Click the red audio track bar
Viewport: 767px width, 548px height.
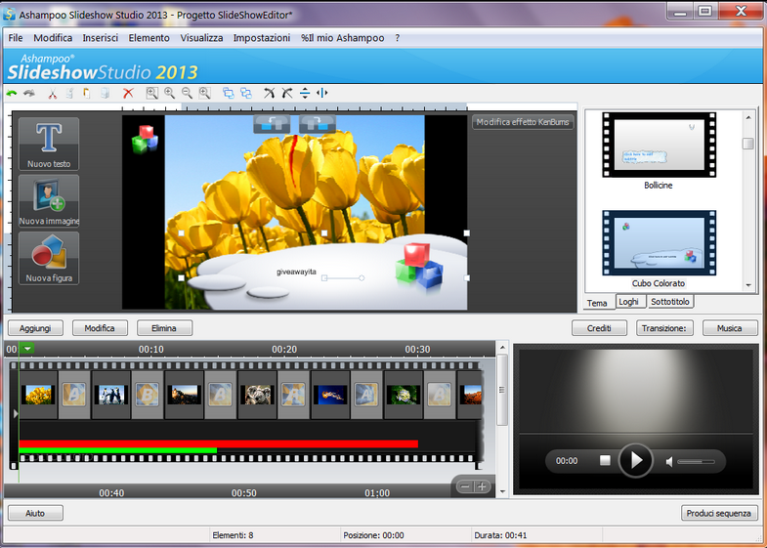(218, 443)
